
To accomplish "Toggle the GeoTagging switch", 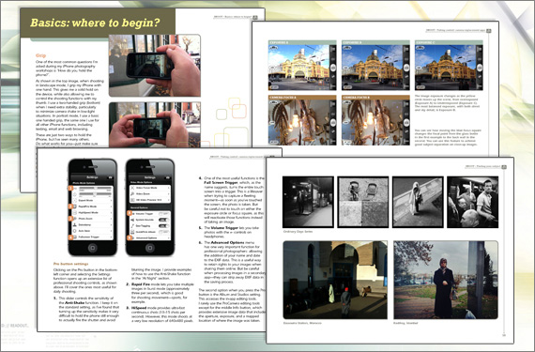I will tap(164, 226).
